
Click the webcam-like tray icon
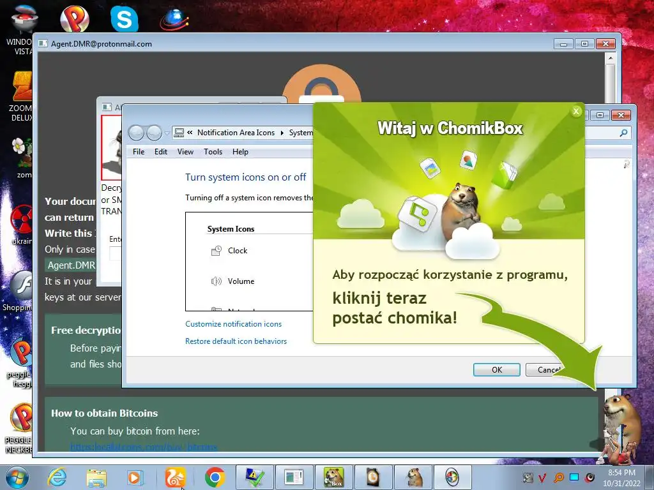(590, 477)
